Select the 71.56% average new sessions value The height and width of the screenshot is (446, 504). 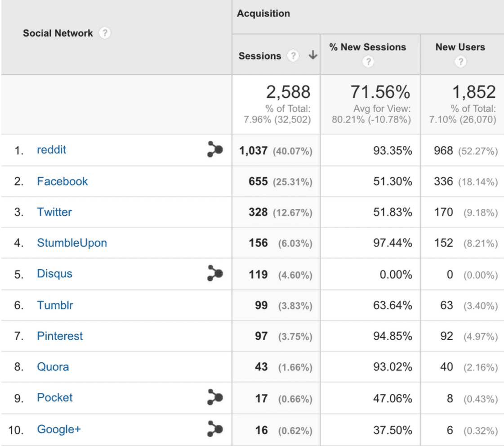click(380, 92)
